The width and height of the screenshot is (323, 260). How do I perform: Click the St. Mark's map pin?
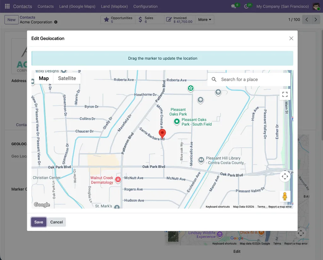(x=117, y=207)
